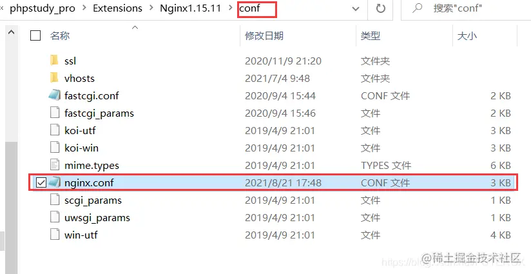
Task: Navigate to Extensions in breadcrumb
Action: coord(117,8)
